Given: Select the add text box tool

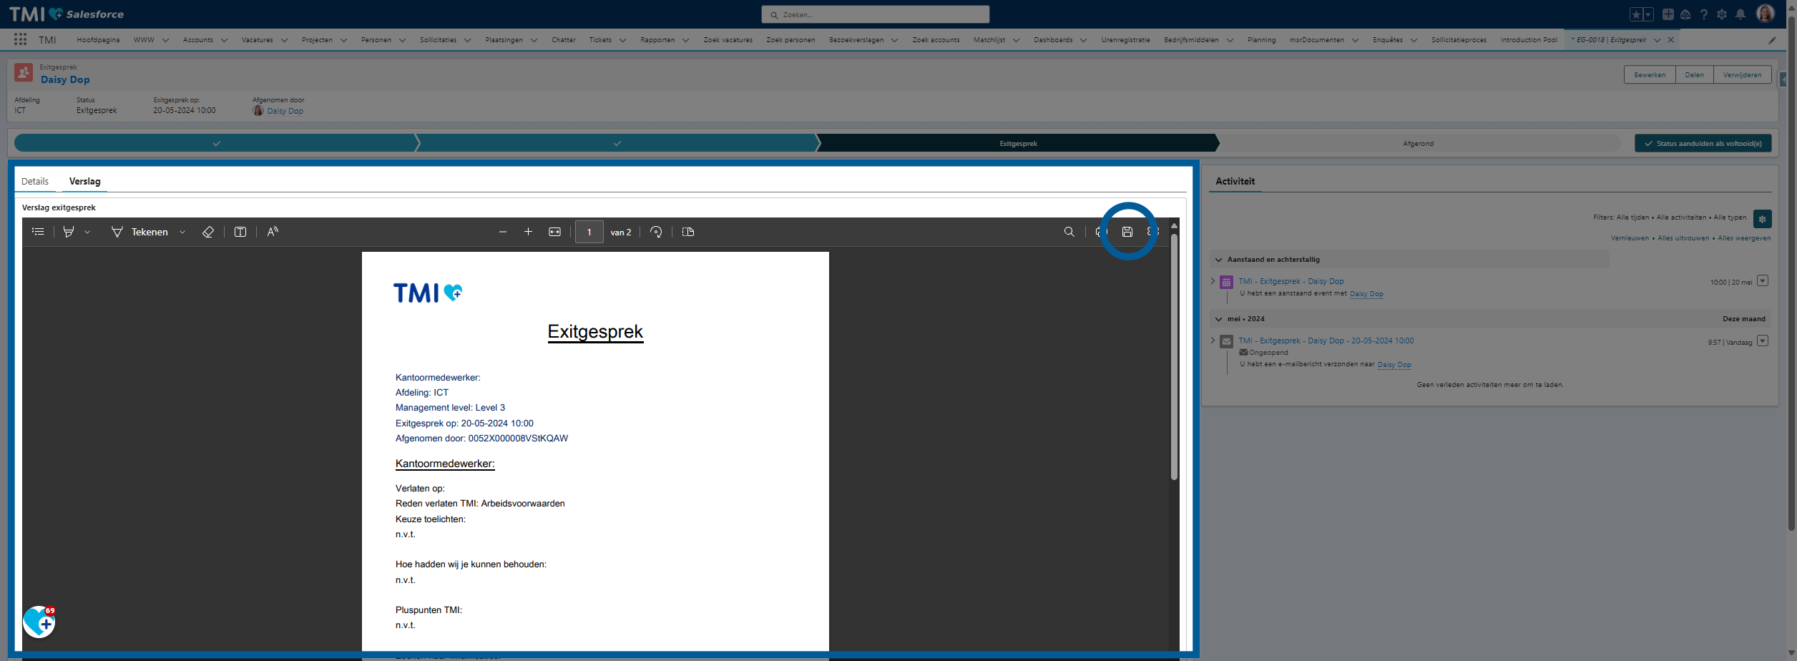Looking at the screenshot, I should coord(240,232).
